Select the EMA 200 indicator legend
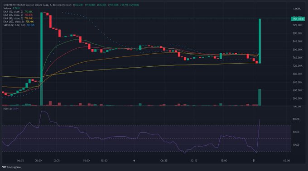 point(19,22)
